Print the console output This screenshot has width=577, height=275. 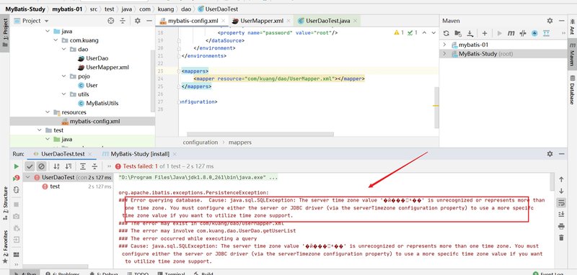[x=561, y=226]
